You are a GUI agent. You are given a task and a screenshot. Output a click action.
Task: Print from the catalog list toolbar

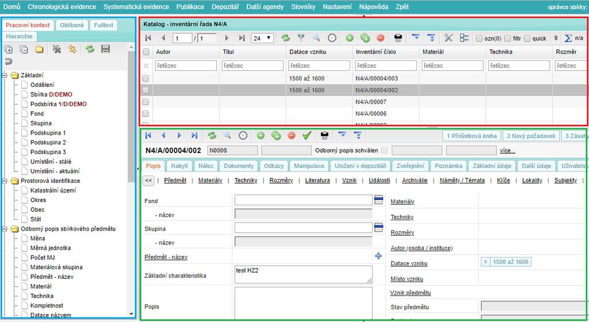click(x=398, y=38)
